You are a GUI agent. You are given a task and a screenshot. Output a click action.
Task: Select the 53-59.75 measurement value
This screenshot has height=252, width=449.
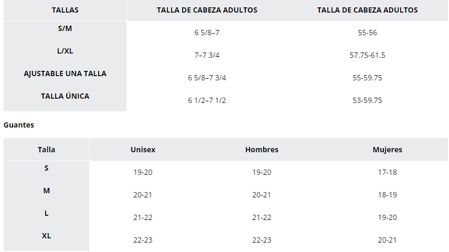[368, 100]
